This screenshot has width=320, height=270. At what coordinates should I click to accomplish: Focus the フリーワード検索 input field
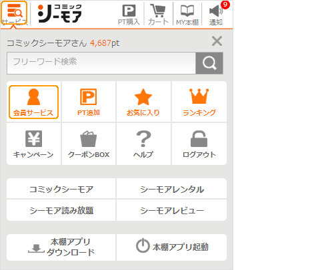click(x=101, y=63)
